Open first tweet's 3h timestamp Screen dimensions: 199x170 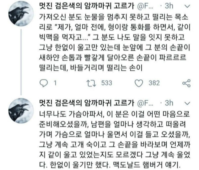coord(169,6)
